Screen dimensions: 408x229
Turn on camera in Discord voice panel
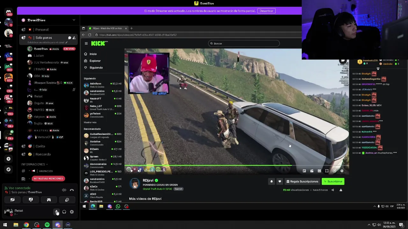coord(12,200)
